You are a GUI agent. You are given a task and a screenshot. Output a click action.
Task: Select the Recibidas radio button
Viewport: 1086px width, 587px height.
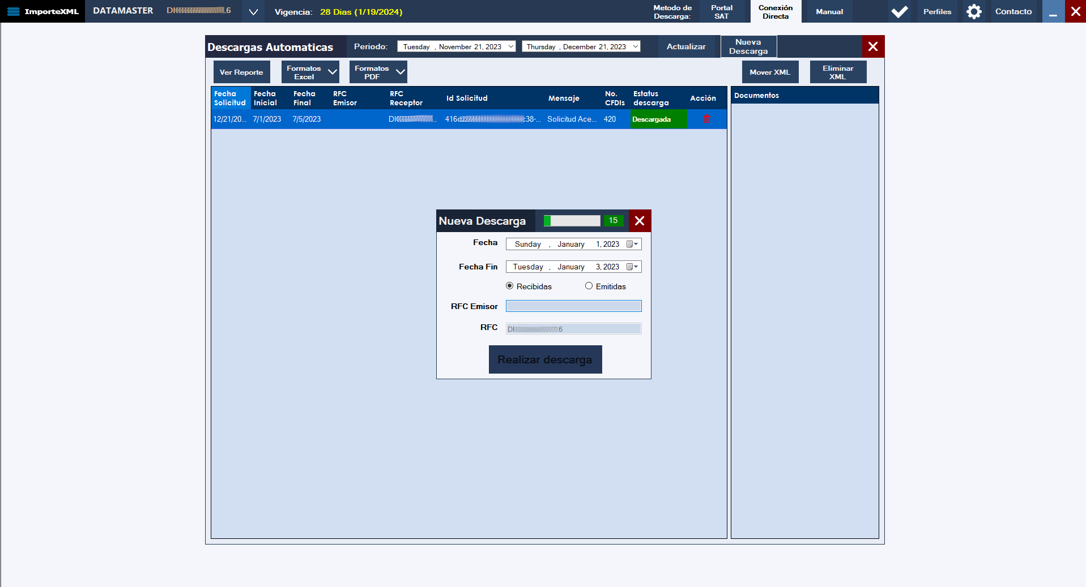(x=510, y=286)
